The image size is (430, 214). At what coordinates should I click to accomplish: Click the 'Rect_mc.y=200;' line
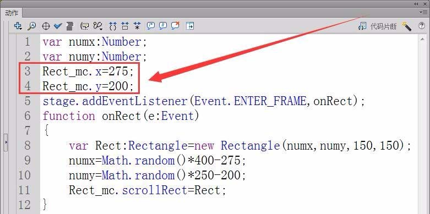tap(88, 86)
